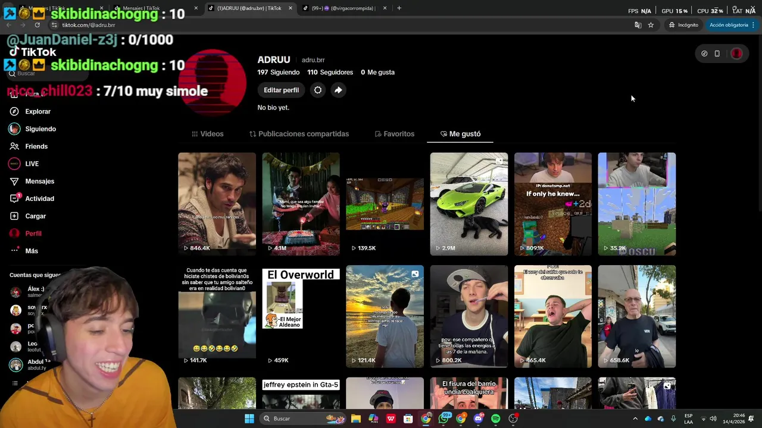This screenshot has height=428, width=762.
Task: Click Cargar to upload a video
Action: coord(27,216)
